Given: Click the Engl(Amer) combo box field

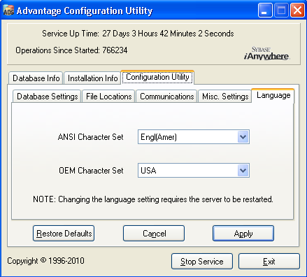Looking at the screenshot, I should [194, 137].
